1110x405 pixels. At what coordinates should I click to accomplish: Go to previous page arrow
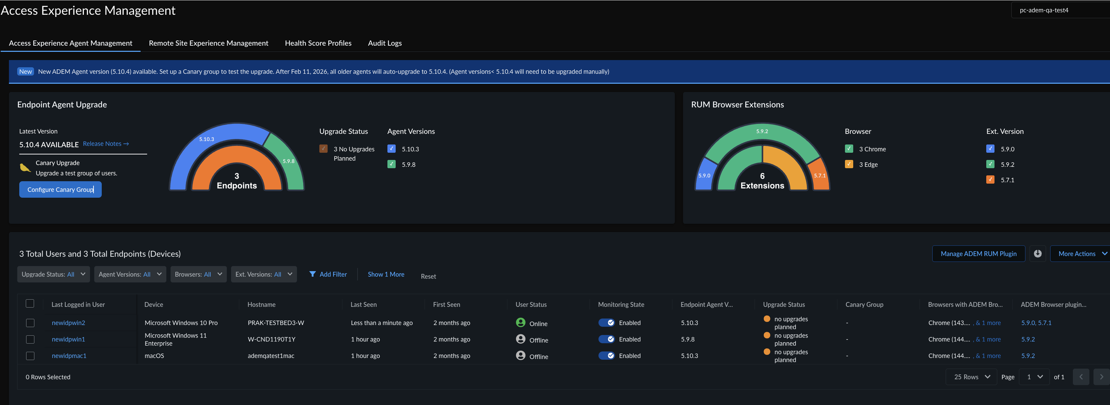click(x=1080, y=377)
